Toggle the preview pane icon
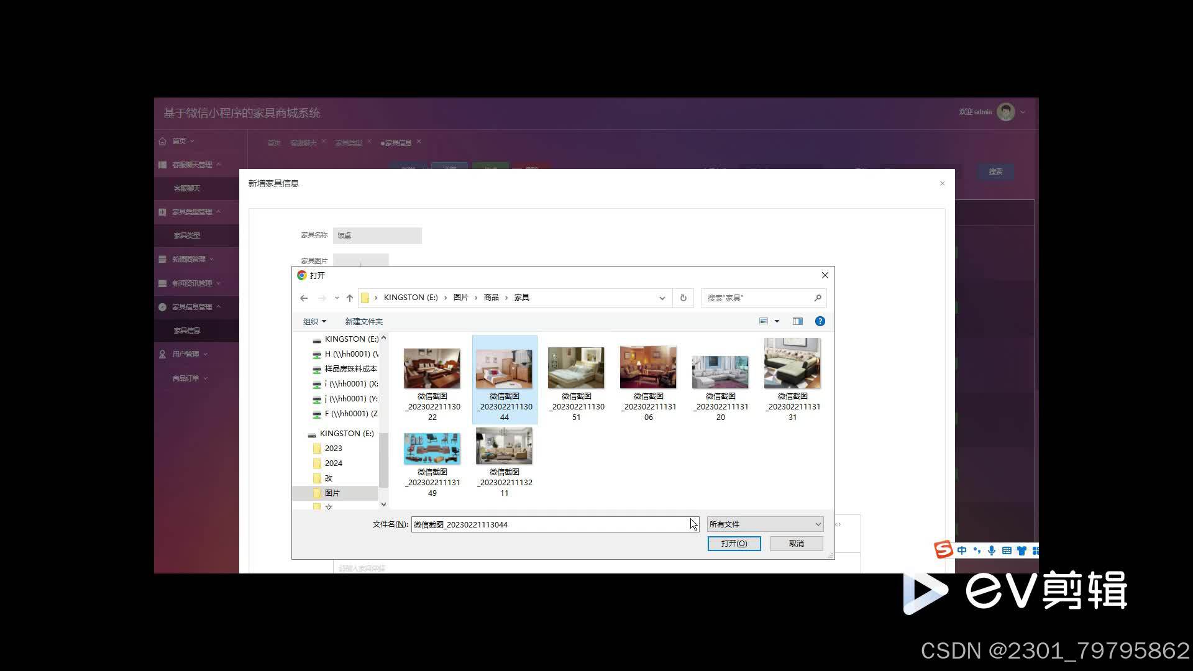The image size is (1193, 671). 797,321
